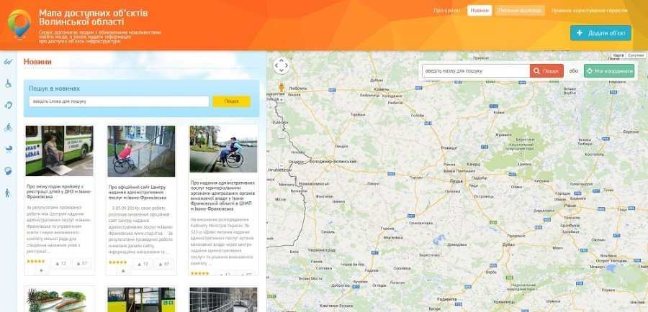Click the Додати об'єкт button

pos(600,33)
